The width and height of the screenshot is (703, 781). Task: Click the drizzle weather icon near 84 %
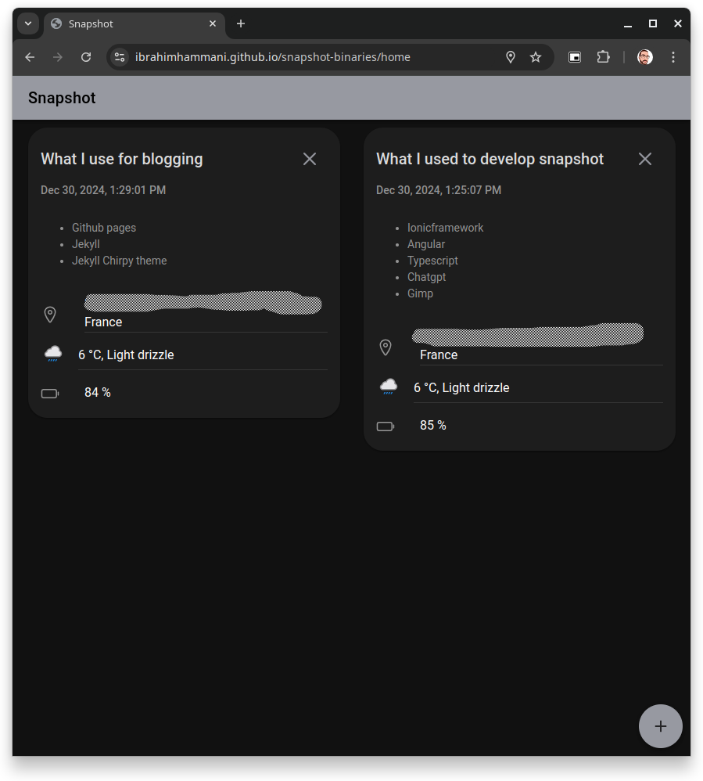click(x=52, y=353)
